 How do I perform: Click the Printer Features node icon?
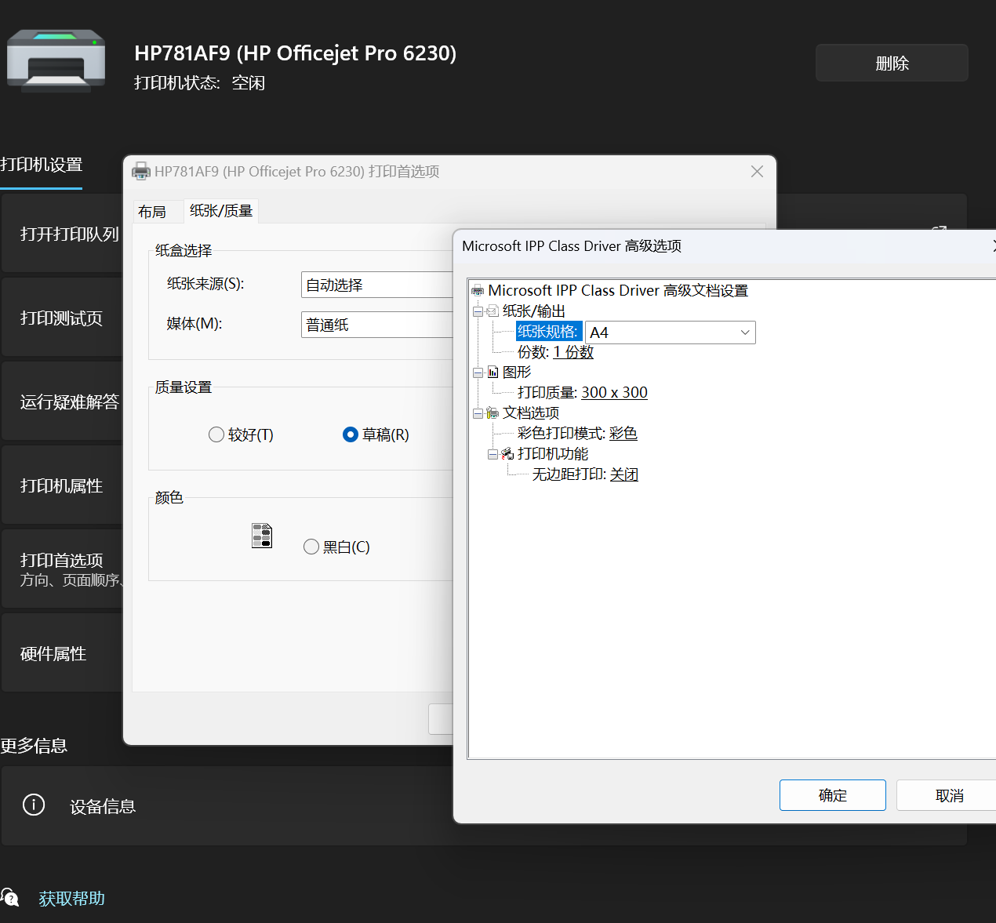[507, 454]
